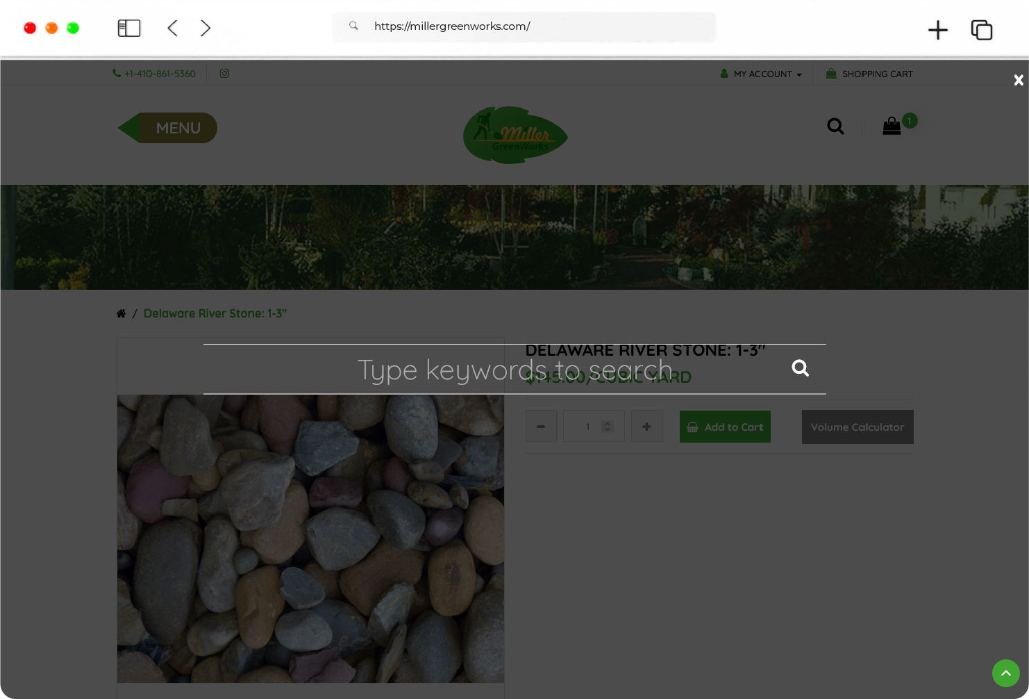The image size is (1029, 699).
Task: Show the browser tab overview
Action: click(x=981, y=30)
